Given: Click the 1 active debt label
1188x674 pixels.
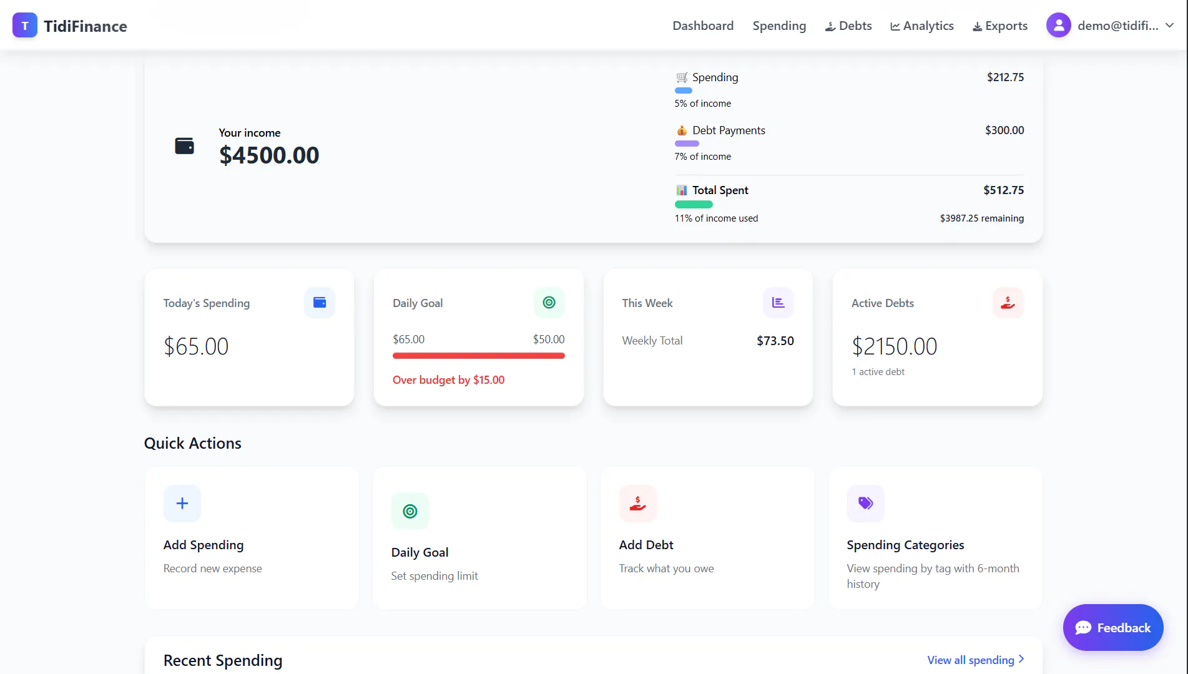Looking at the screenshot, I should [878, 372].
